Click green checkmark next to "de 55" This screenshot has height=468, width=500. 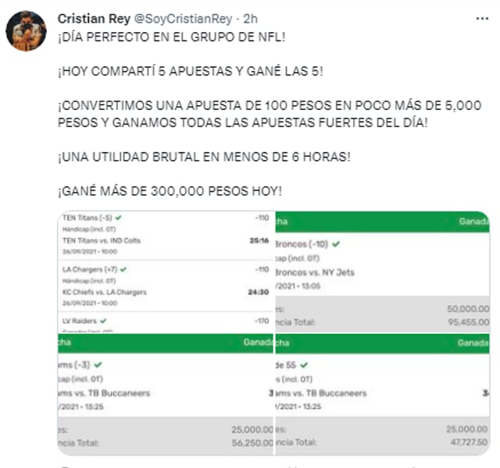click(303, 364)
